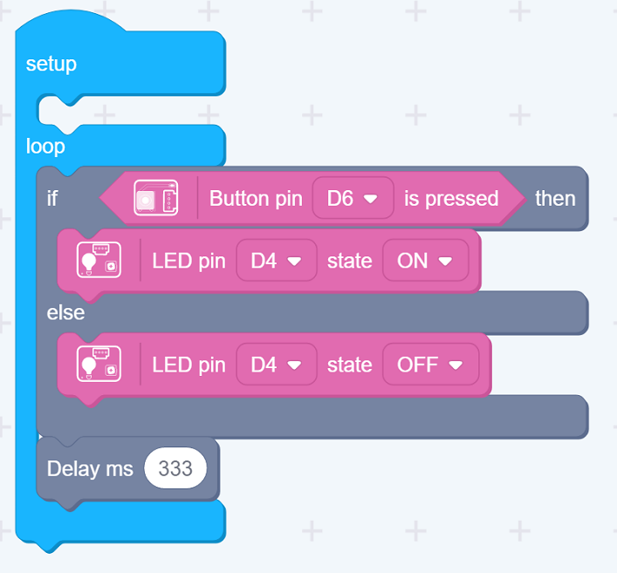Click the empty slot inside setup section

(132, 112)
